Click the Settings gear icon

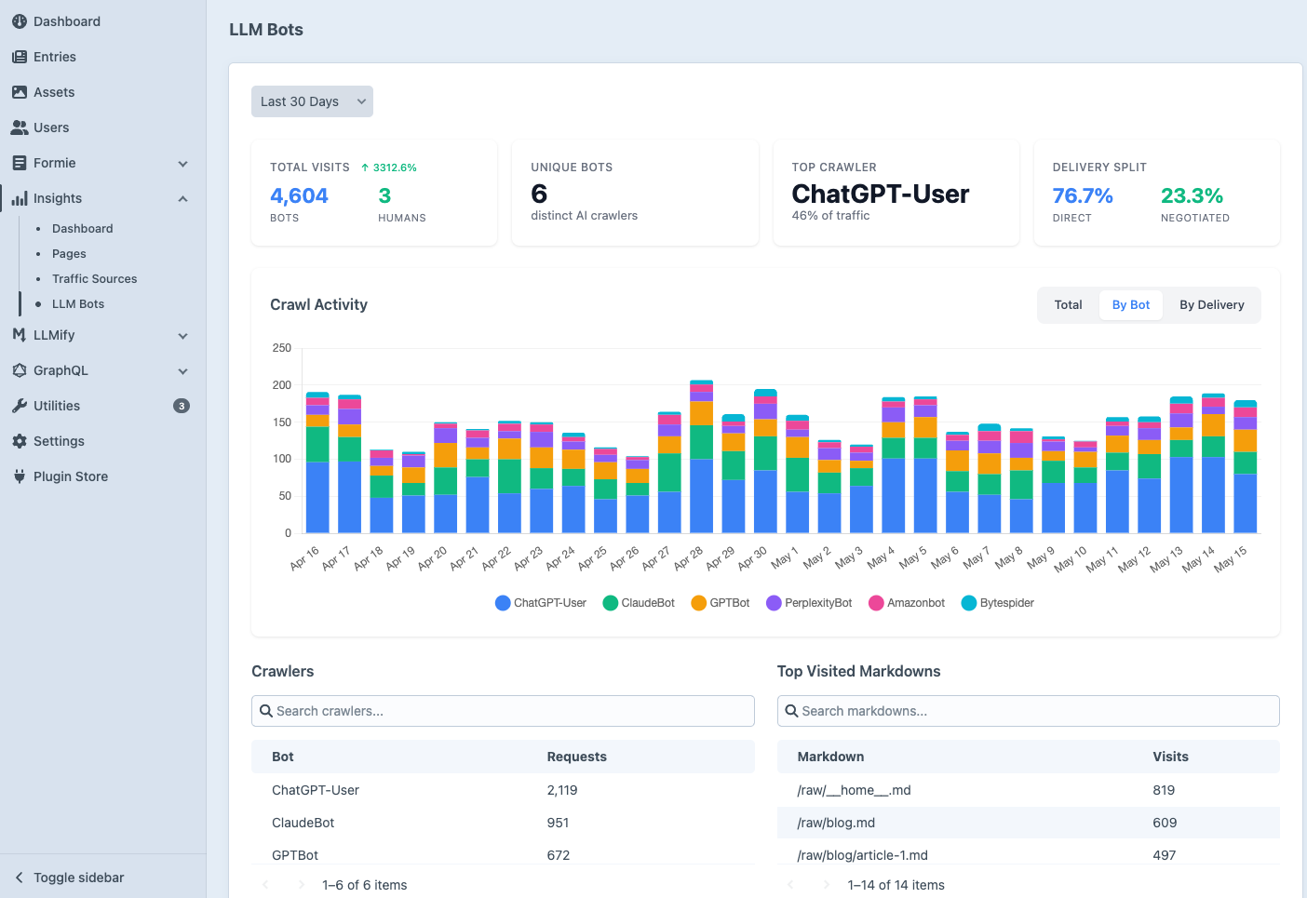coord(20,441)
